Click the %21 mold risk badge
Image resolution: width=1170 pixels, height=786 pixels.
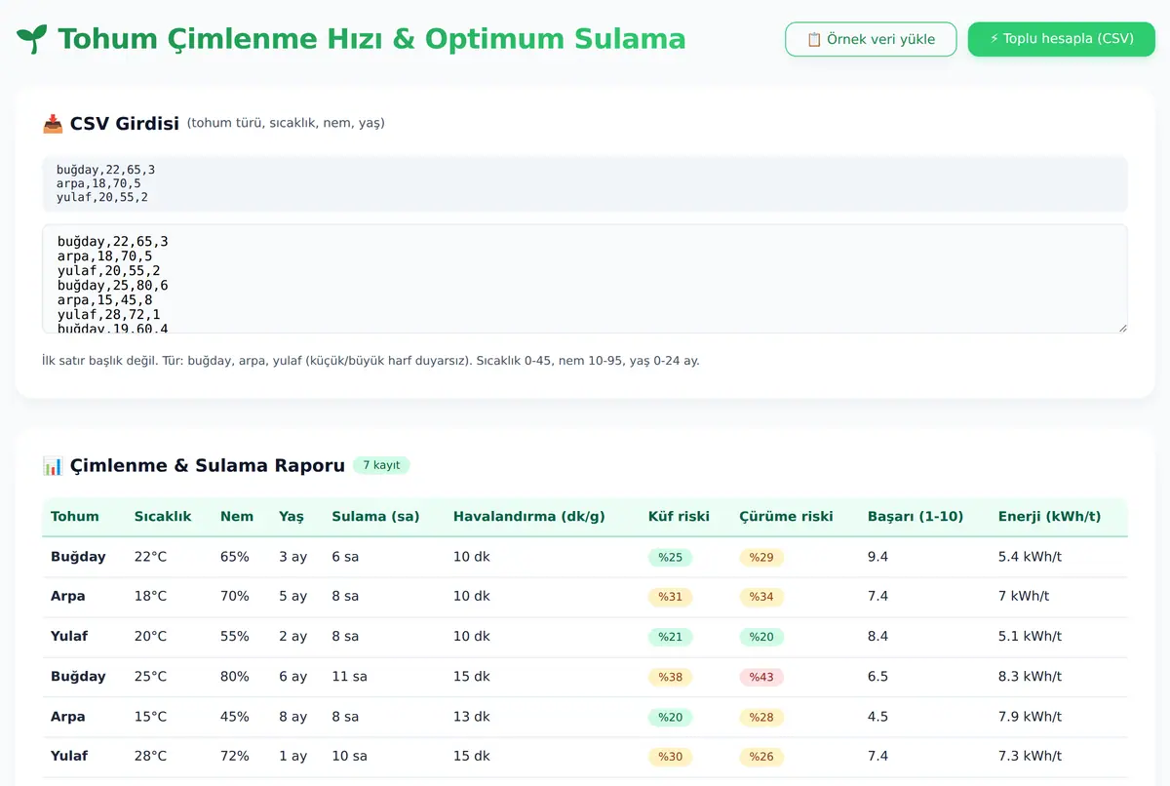pyautogui.click(x=671, y=637)
